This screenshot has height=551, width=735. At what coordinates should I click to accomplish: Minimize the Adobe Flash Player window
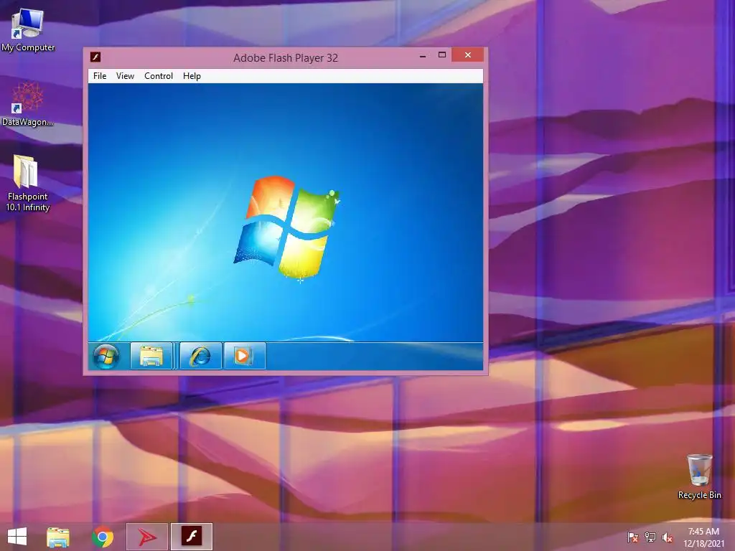coord(423,55)
